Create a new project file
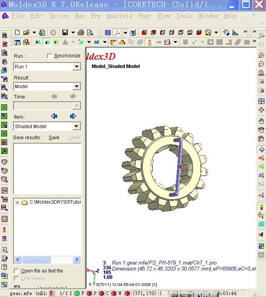Image resolution: width=266 pixels, height=297 pixels. [x=17, y=32]
